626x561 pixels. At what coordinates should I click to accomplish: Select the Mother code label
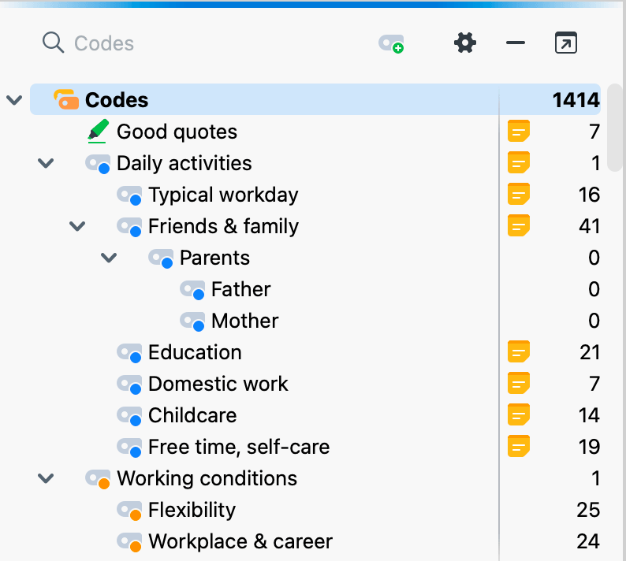244,321
